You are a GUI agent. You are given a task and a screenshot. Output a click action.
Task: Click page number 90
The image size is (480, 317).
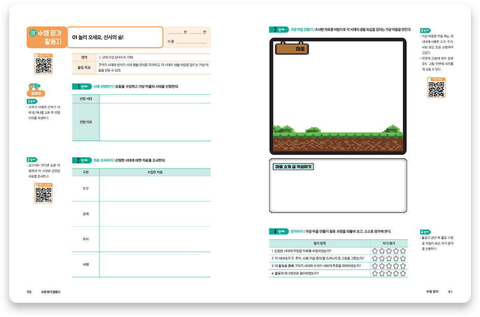29,292
